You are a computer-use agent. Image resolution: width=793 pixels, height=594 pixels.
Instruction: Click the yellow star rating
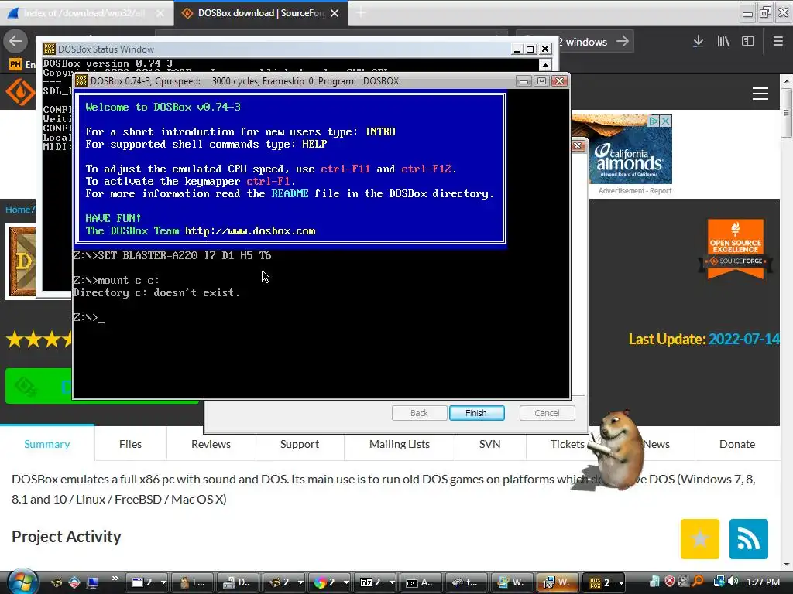pyautogui.click(x=39, y=340)
